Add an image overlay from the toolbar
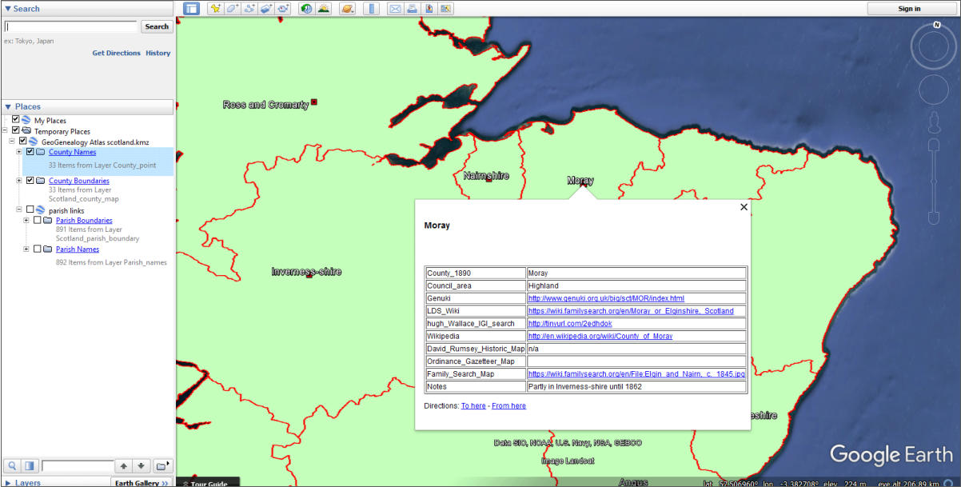The width and height of the screenshot is (961, 487). tap(266, 9)
